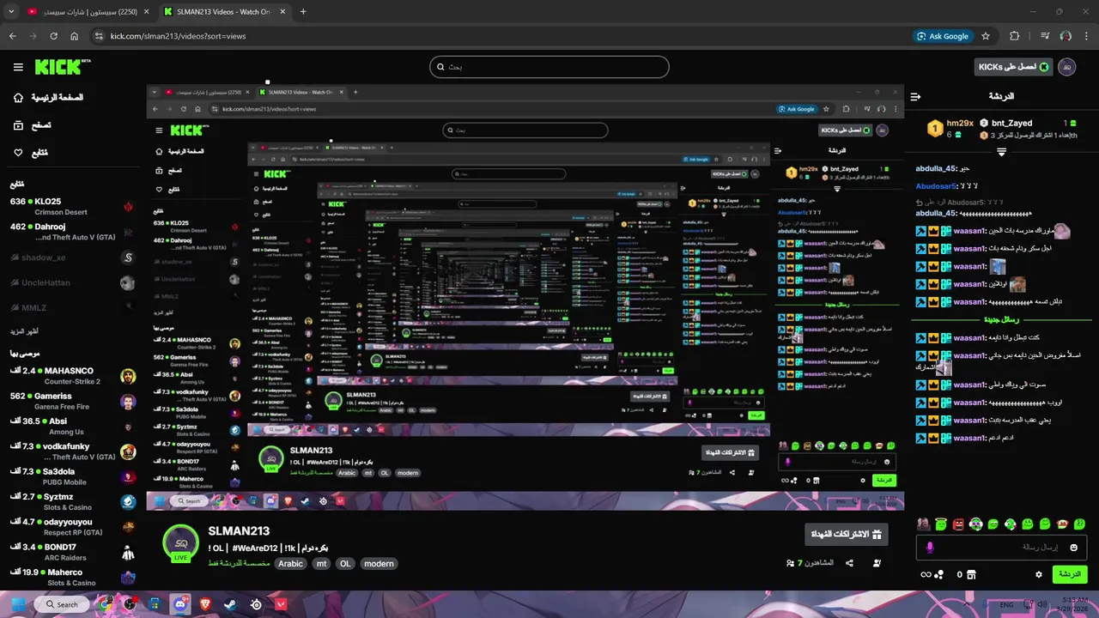
Task: Open the browser tab search dropdown arrow
Action: click(x=11, y=12)
